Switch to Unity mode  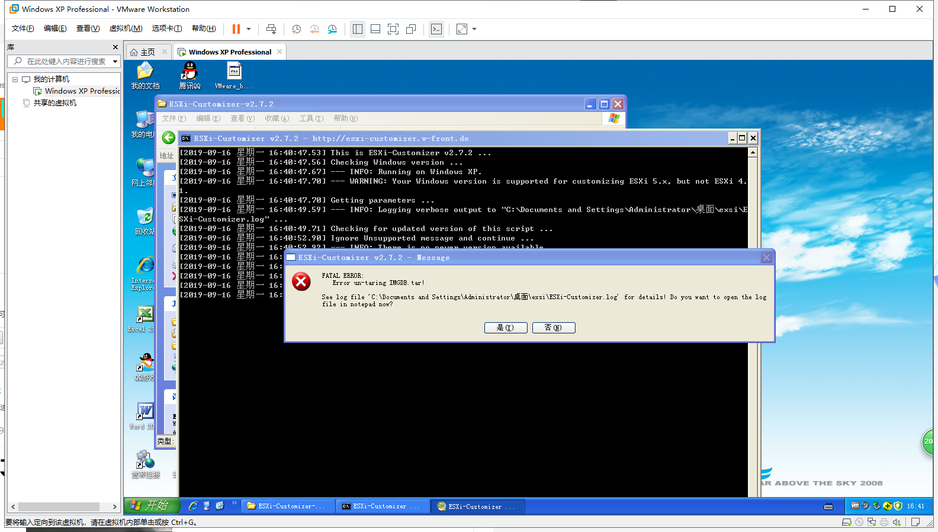[x=411, y=29]
